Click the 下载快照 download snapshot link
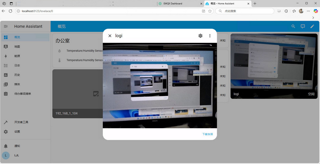Viewport: 320px width, 164px height. (x=207, y=134)
